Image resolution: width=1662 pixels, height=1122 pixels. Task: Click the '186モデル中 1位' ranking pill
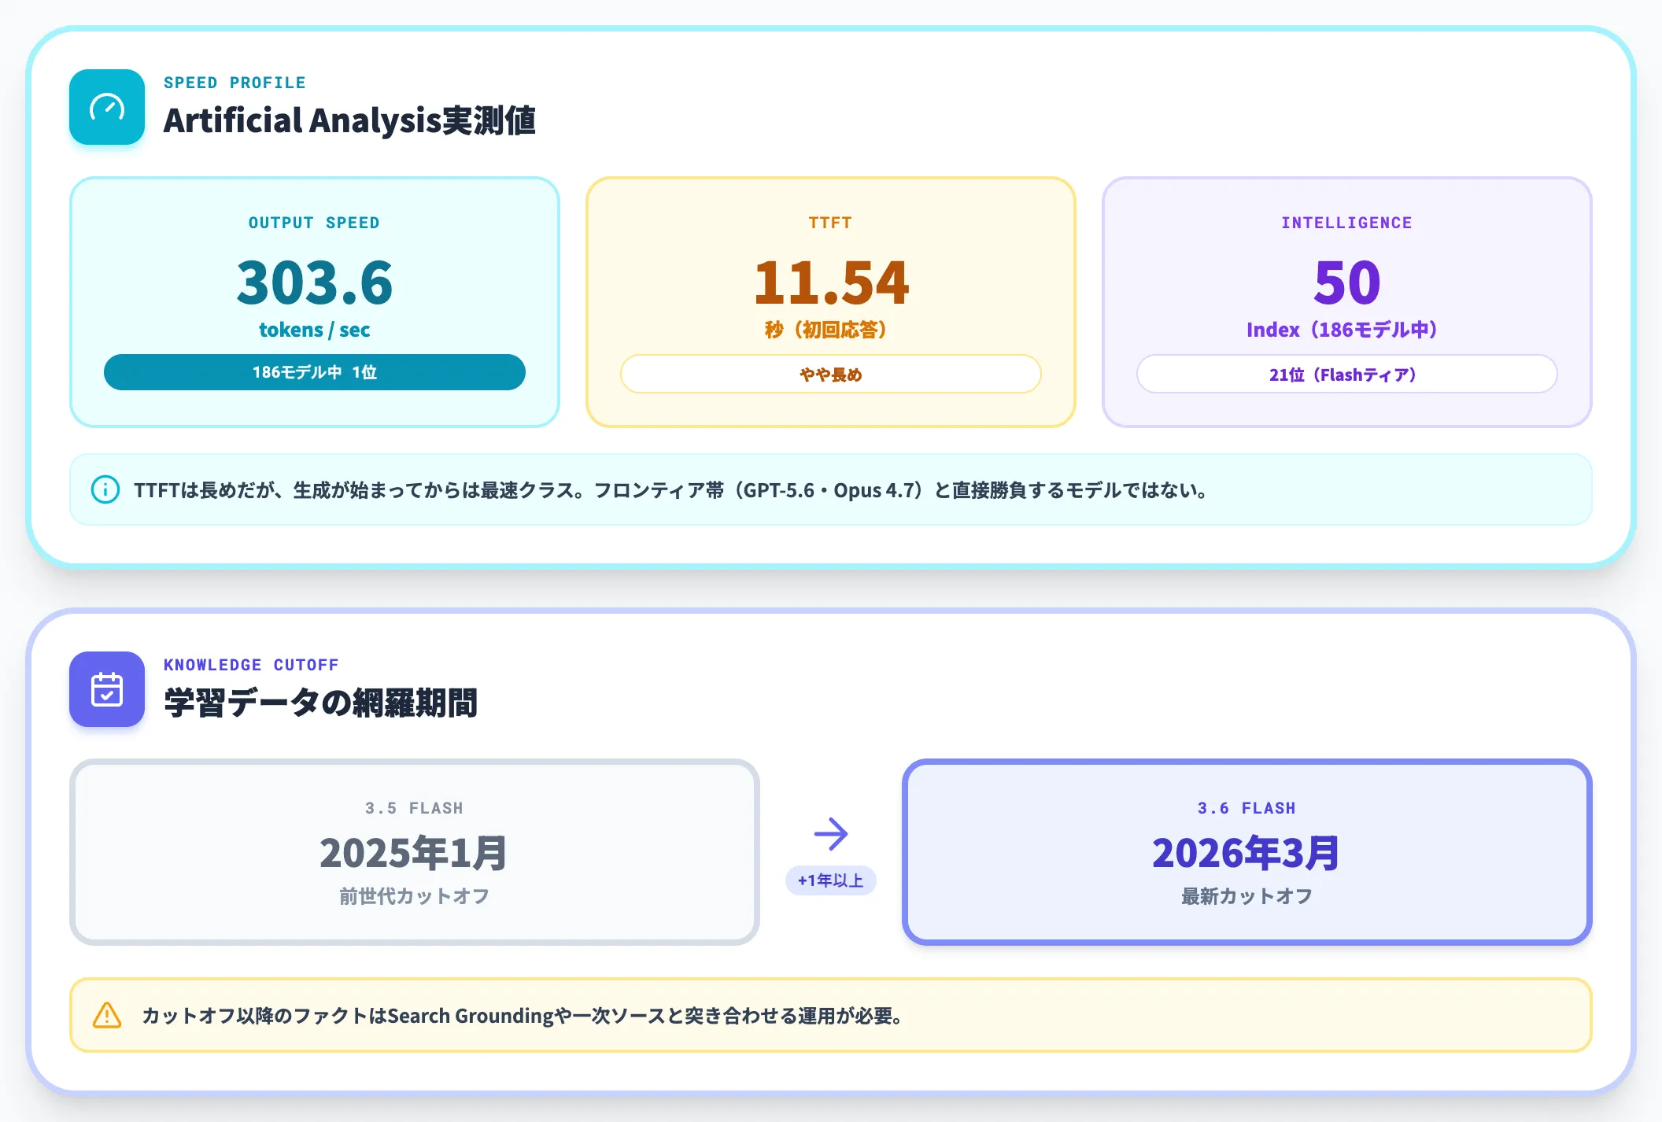point(315,372)
